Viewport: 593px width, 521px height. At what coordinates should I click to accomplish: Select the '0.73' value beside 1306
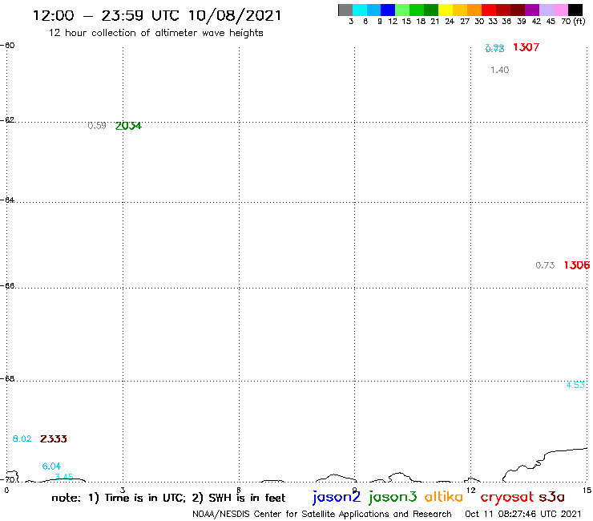coord(545,265)
